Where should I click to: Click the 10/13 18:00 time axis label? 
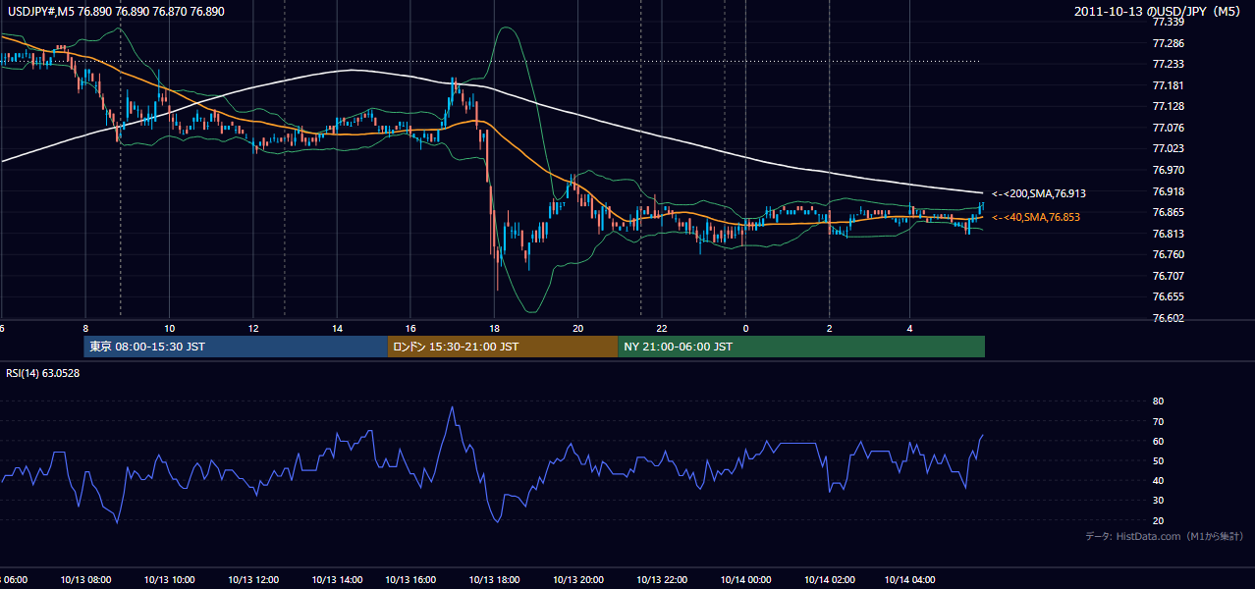(x=494, y=579)
